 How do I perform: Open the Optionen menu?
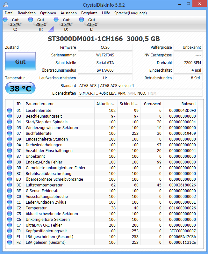[x=48, y=13]
